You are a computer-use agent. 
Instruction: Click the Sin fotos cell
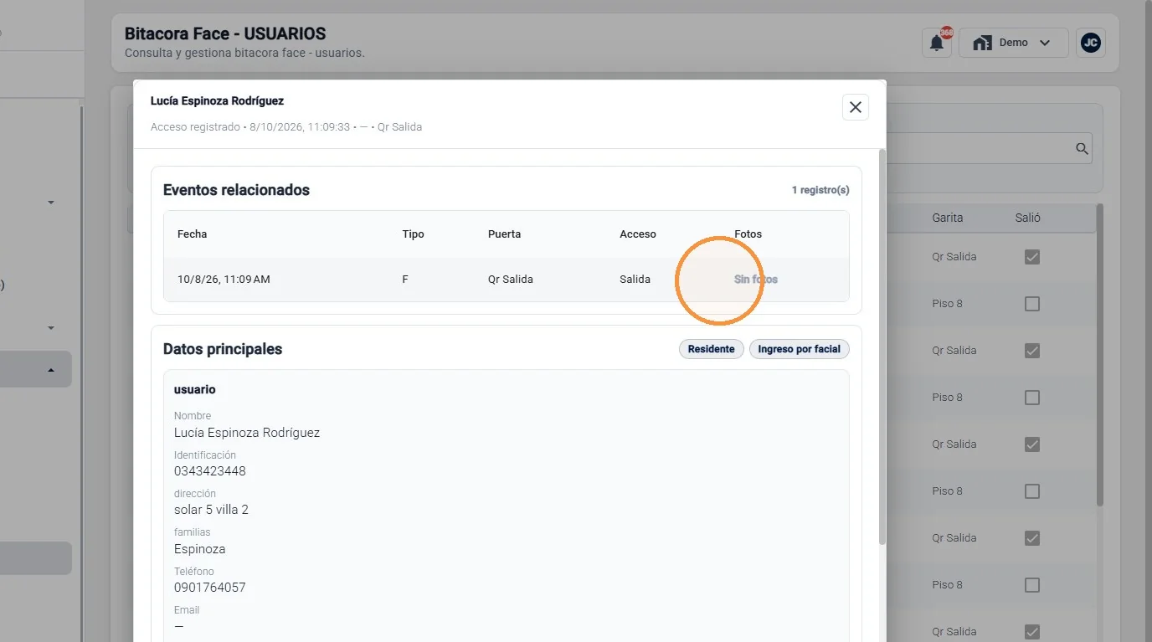(x=756, y=280)
